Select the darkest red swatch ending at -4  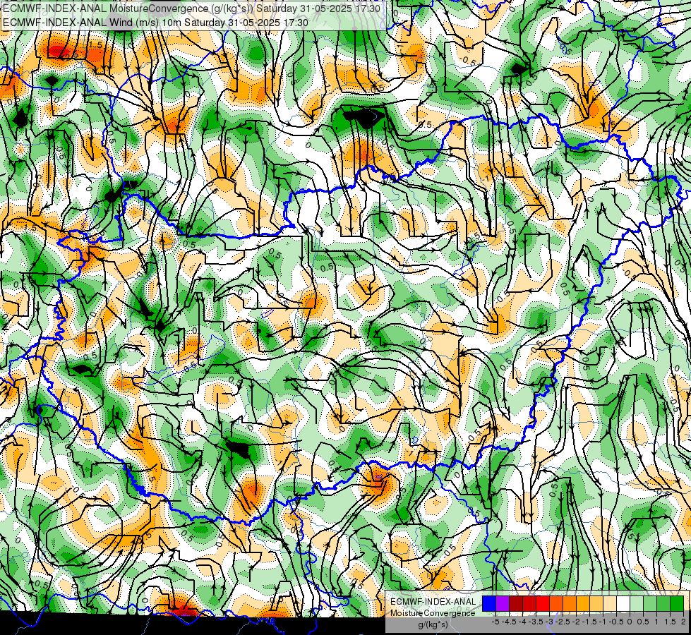tap(516, 603)
